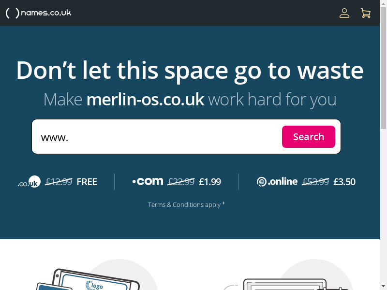
Task: Click the .online globe icon
Action: pos(262,182)
